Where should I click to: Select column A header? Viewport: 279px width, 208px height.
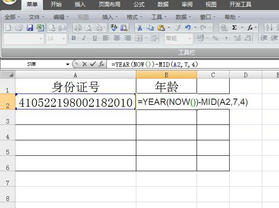coord(76,75)
